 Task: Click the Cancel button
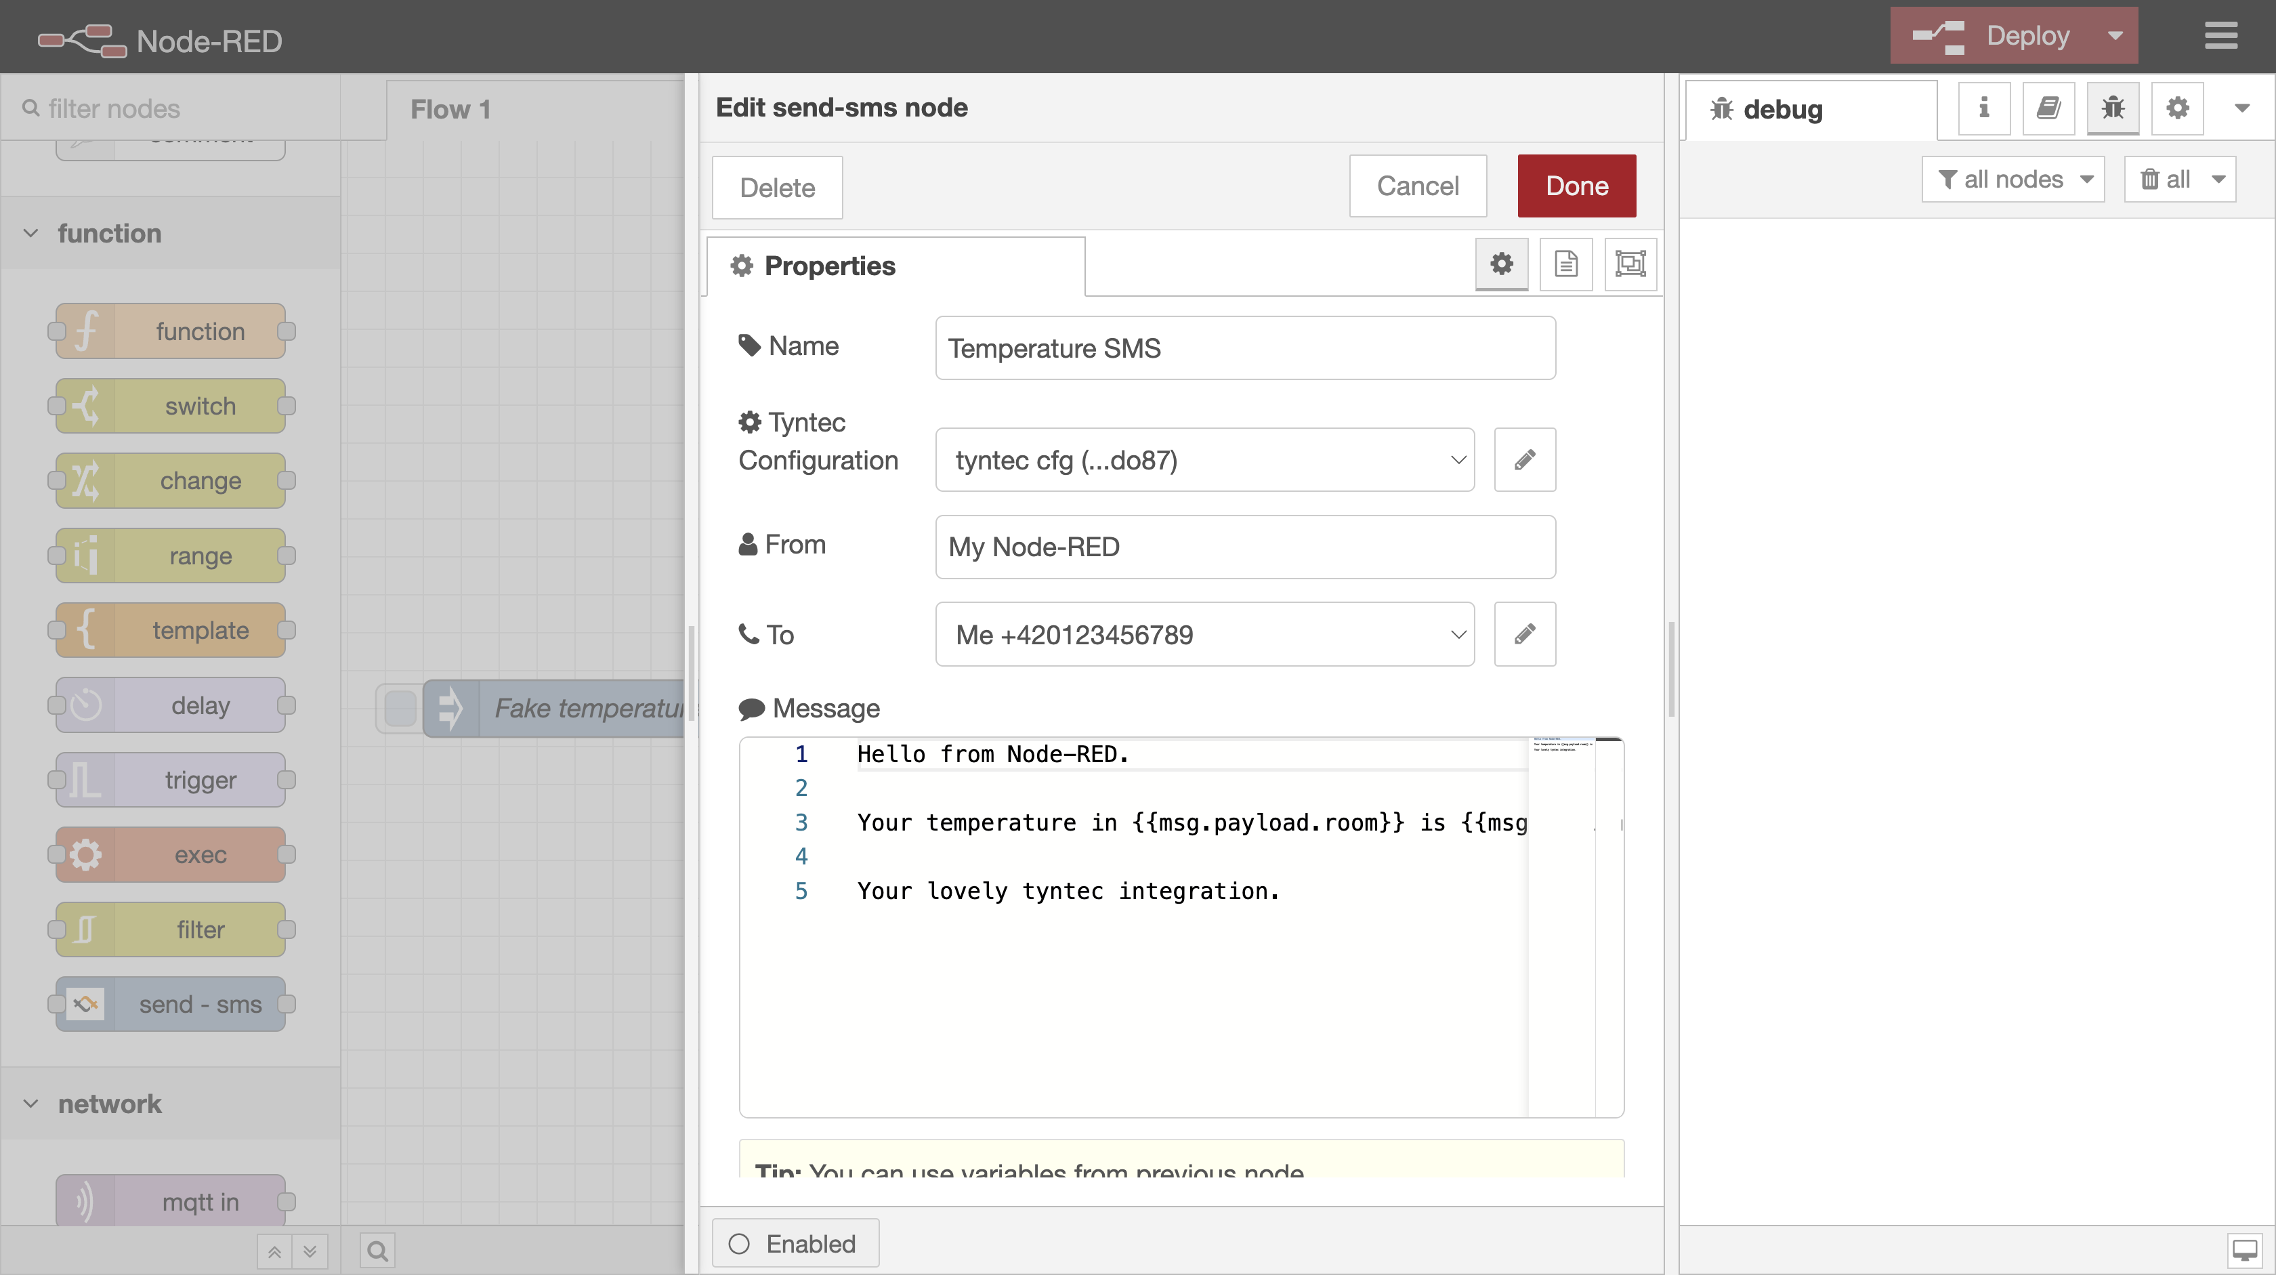coord(1417,186)
